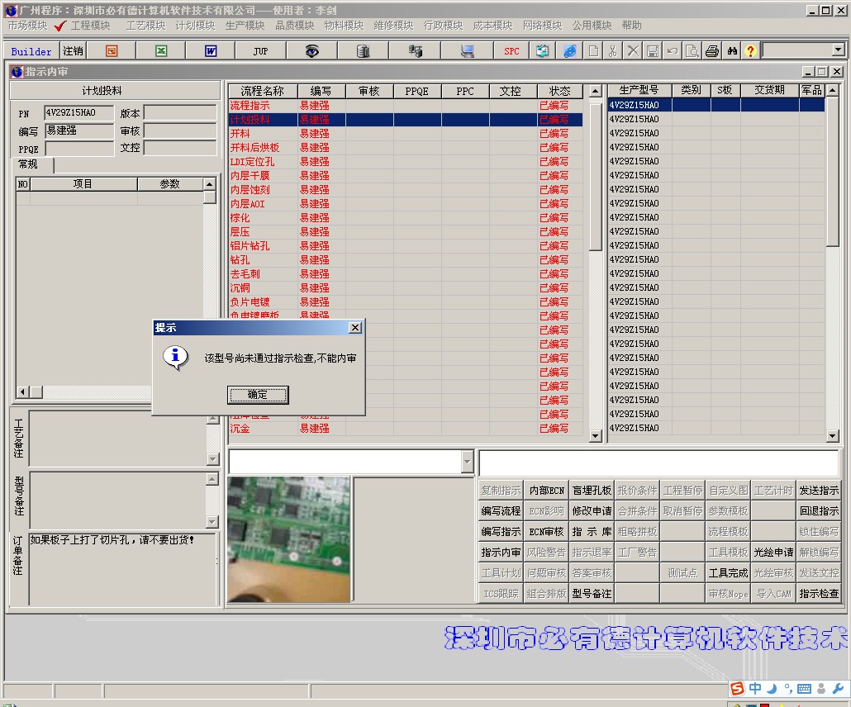Click the Word document toolbar icon
The height and width of the screenshot is (707, 851).
pyautogui.click(x=211, y=51)
